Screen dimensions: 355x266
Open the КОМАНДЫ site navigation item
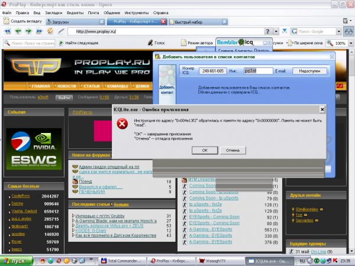point(117,86)
